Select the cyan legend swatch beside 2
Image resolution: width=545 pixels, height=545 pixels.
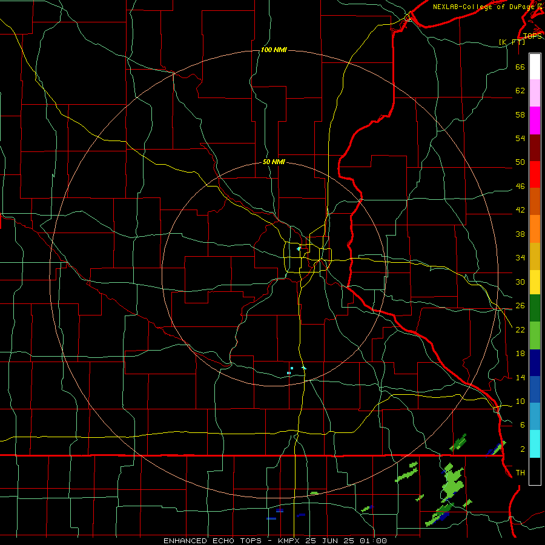[535, 444]
